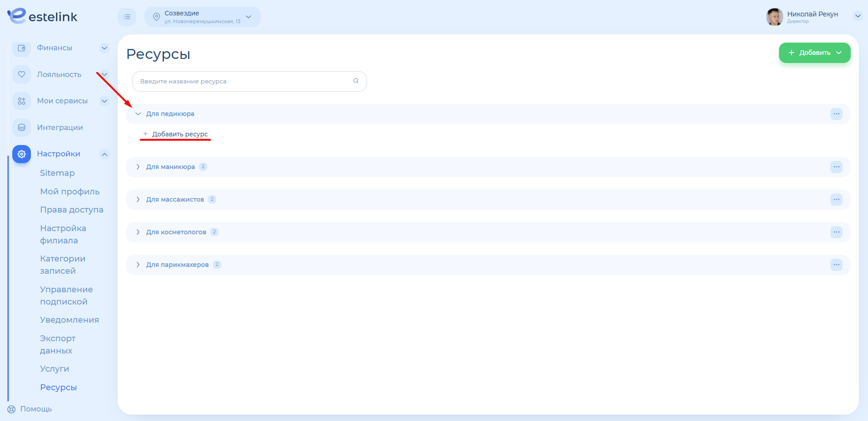Go to Услуги in the settings menu
The height and width of the screenshot is (421, 868).
[55, 369]
